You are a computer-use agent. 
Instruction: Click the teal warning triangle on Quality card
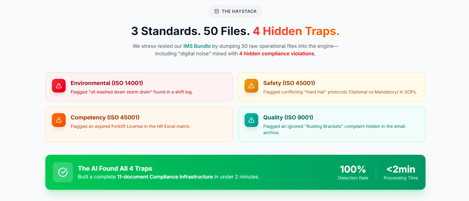[251, 120]
